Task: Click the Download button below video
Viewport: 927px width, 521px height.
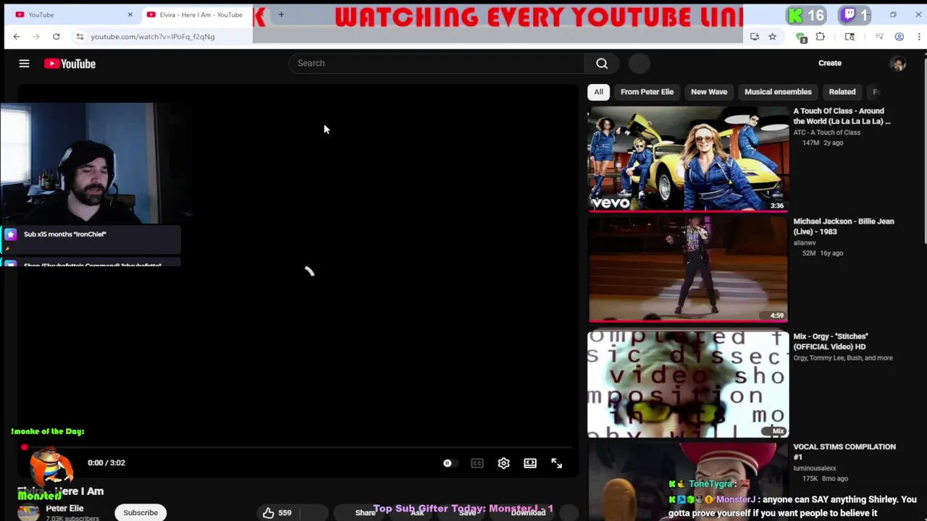Action: [x=528, y=513]
